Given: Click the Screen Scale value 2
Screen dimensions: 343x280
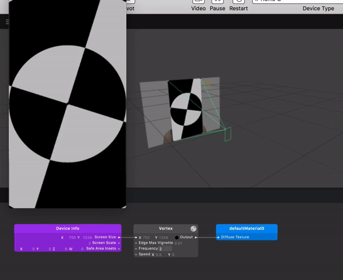Looking at the screenshot, I should tap(90, 243).
